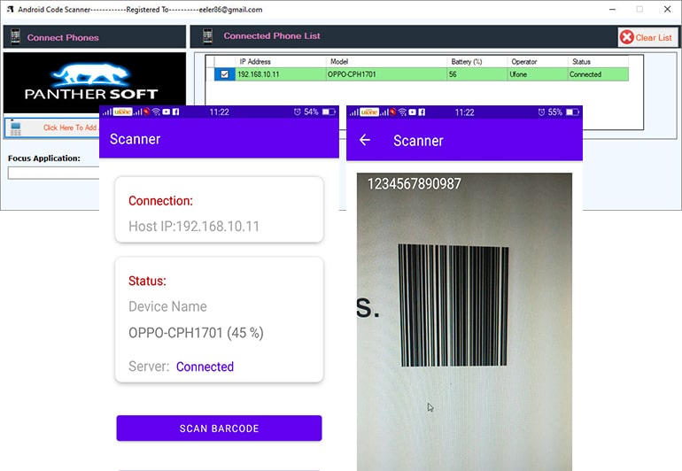Tap the SCAN BARCODE button
This screenshot has width=682, height=471.
[x=219, y=429]
